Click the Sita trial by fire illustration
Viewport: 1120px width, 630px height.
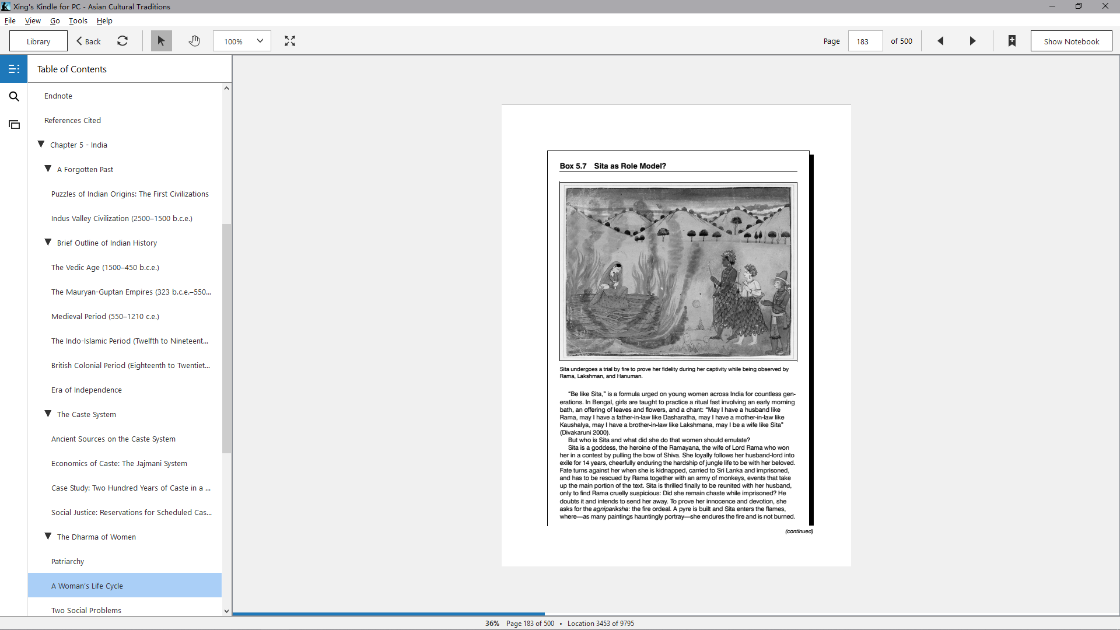pyautogui.click(x=678, y=271)
